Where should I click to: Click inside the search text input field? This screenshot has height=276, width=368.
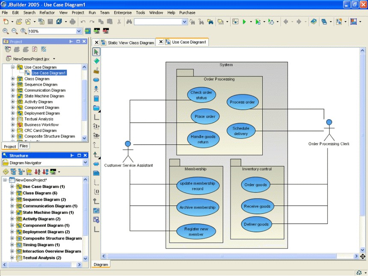click(x=158, y=22)
